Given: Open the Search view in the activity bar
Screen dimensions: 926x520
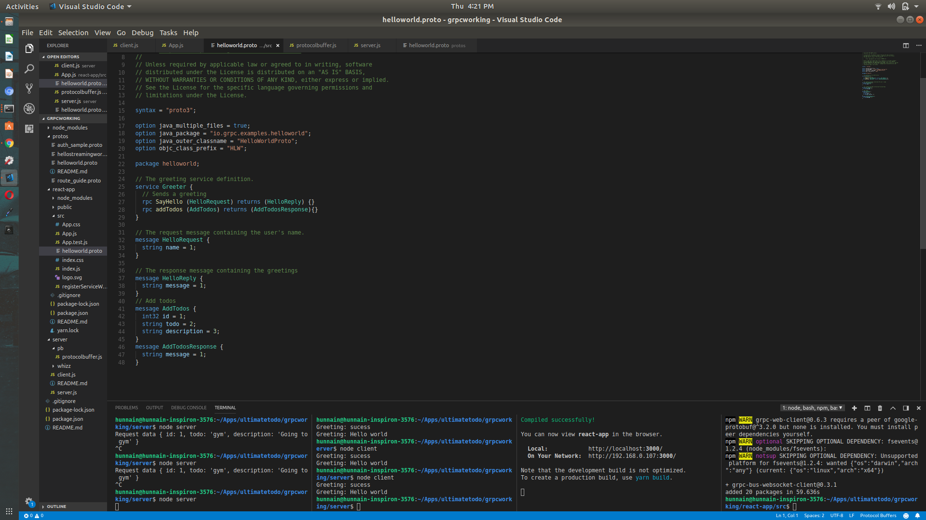Looking at the screenshot, I should click(x=29, y=69).
